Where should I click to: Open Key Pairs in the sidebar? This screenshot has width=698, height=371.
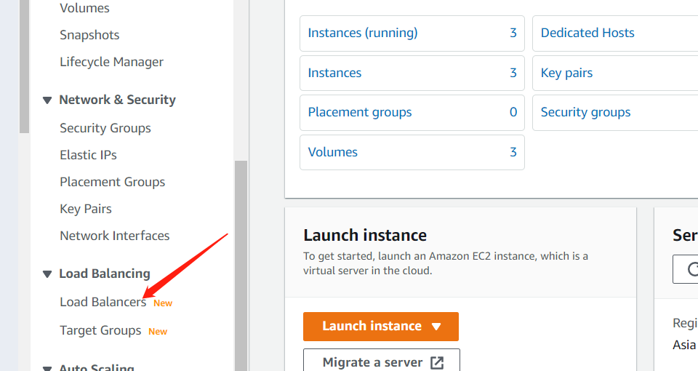[x=86, y=209]
